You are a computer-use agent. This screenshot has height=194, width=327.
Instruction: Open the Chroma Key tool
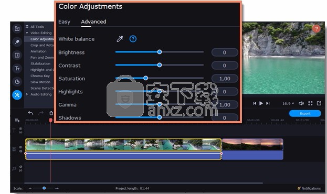point(40,76)
